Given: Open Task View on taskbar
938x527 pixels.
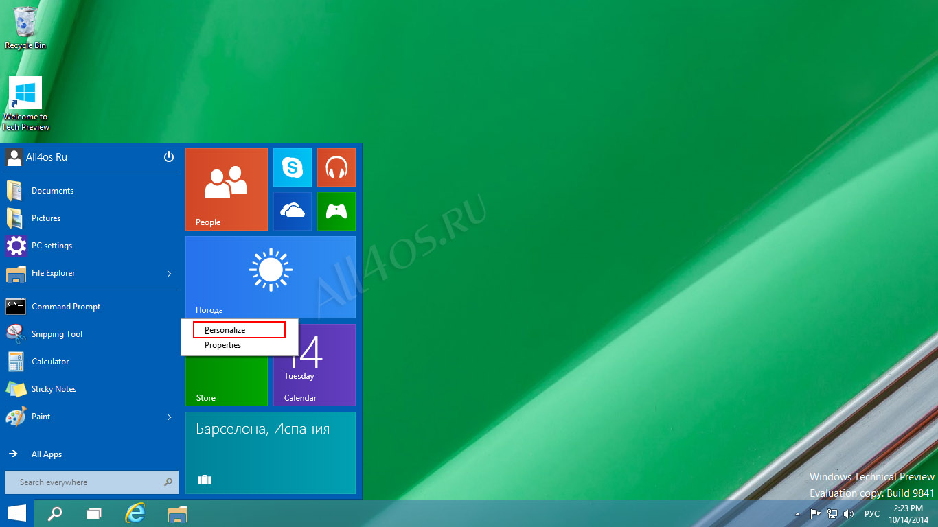Looking at the screenshot, I should tap(94, 513).
